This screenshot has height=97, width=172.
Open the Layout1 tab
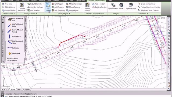click(20, 89)
